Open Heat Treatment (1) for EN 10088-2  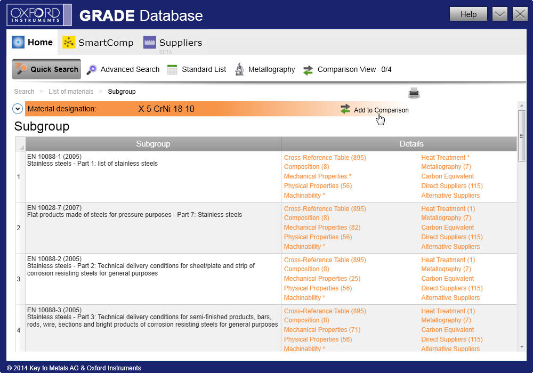tap(448, 260)
